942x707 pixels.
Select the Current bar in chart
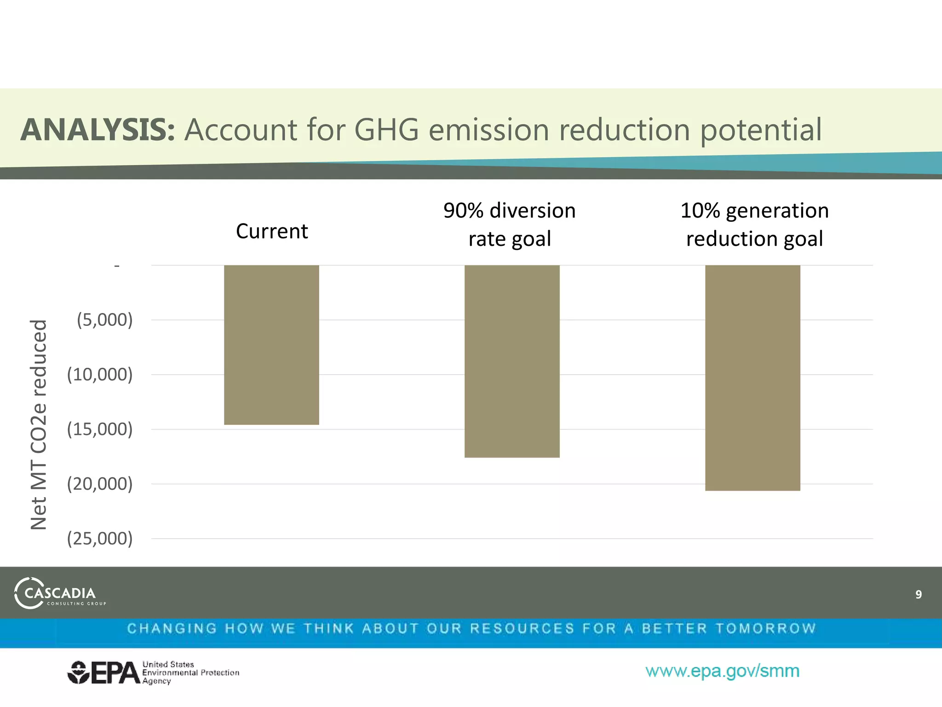(271, 344)
